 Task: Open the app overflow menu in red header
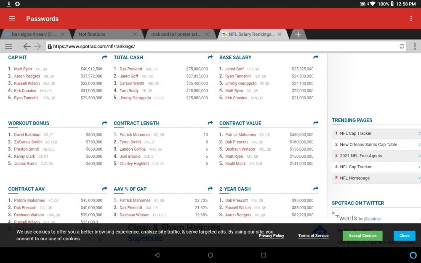(411, 19)
